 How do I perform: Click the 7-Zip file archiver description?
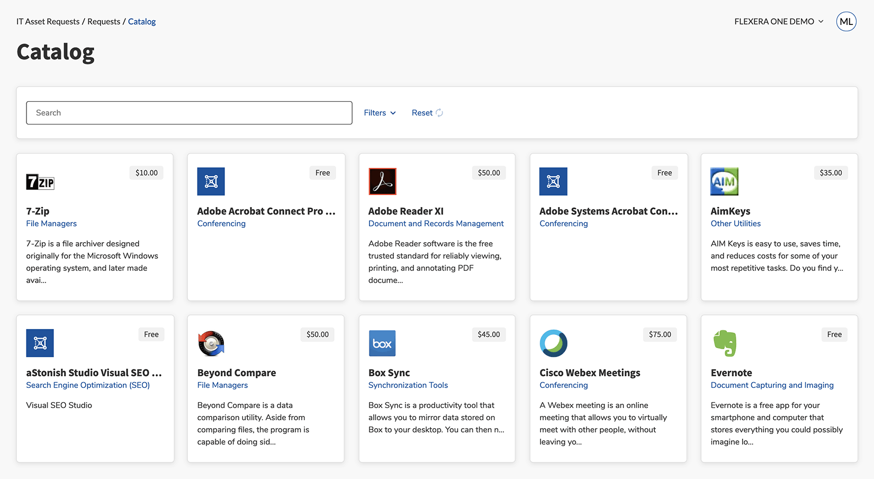[92, 262]
